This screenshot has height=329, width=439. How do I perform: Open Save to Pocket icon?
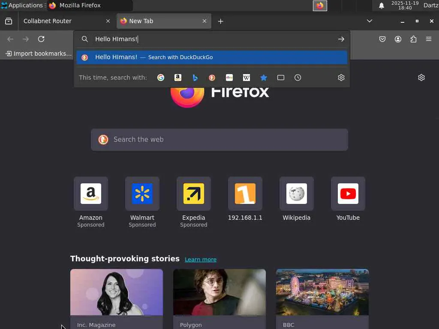coord(382,39)
